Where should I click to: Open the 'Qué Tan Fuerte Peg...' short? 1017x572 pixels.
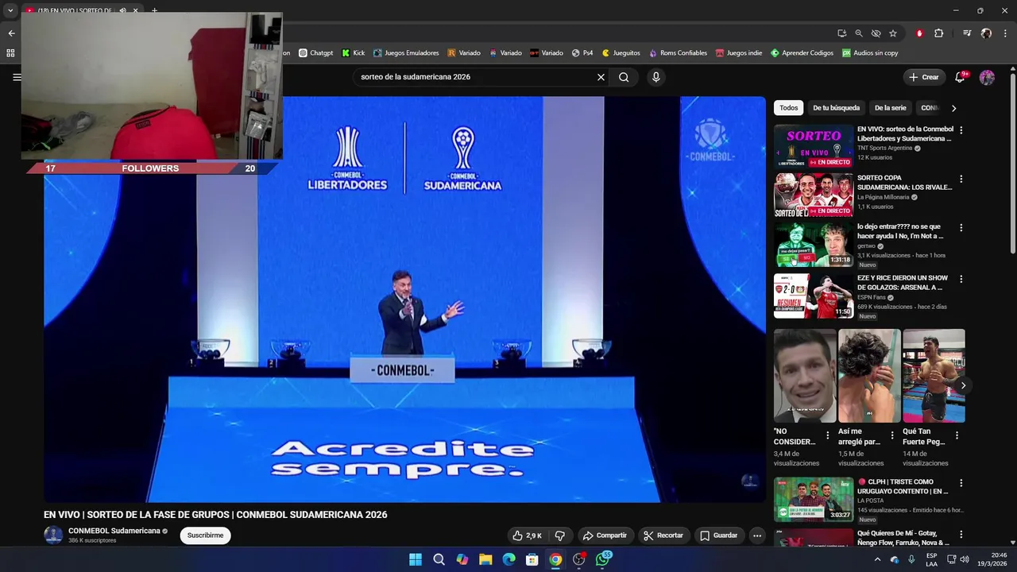[934, 376]
